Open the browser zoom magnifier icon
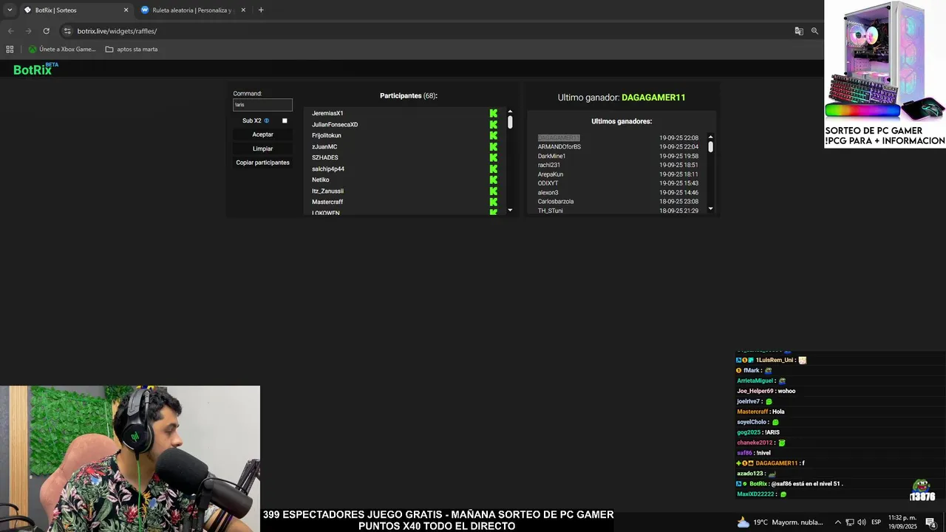The height and width of the screenshot is (532, 946). point(814,31)
